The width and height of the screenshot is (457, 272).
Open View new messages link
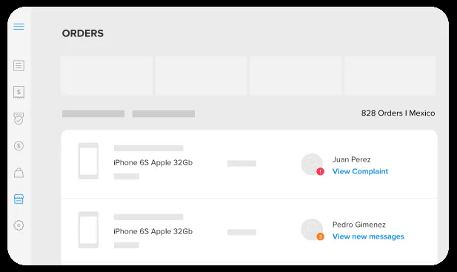[x=368, y=236]
